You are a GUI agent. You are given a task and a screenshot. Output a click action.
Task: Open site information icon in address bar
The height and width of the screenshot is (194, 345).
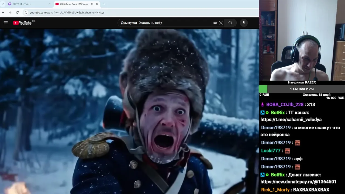click(x=26, y=12)
